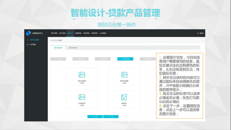Click the 退出 logout icon

[x=198, y=33]
